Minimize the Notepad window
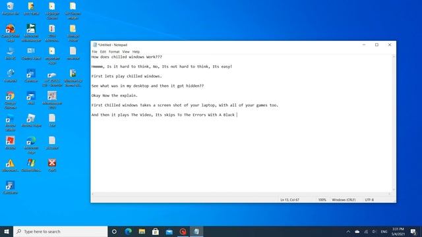 (x=364, y=45)
